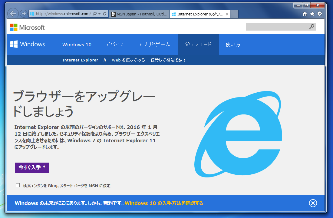Click the search magnifier in address bar
Image resolution: width=333 pixels, height=218 pixels.
pos(95,14)
